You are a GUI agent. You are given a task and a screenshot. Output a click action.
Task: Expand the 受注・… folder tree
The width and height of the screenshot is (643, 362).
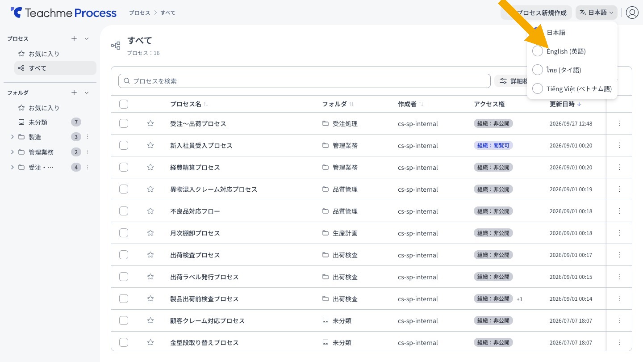point(12,167)
